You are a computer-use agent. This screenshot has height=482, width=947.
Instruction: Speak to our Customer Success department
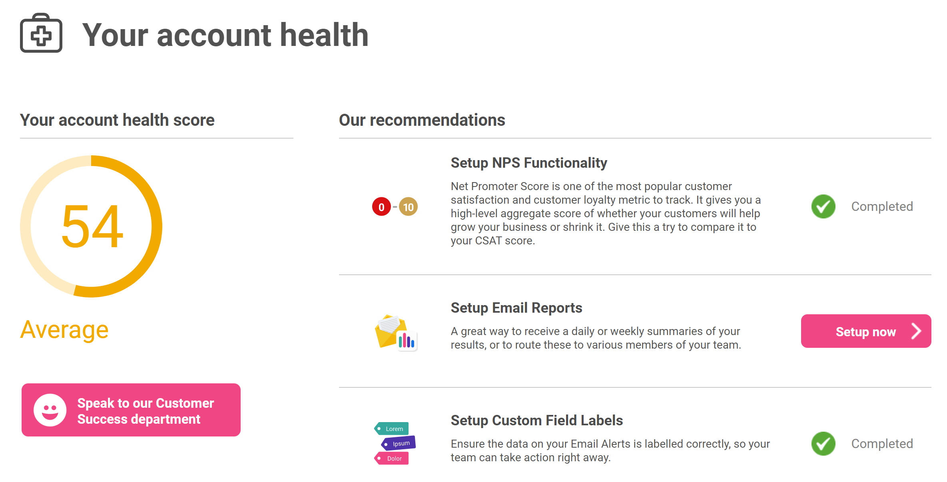coord(131,410)
